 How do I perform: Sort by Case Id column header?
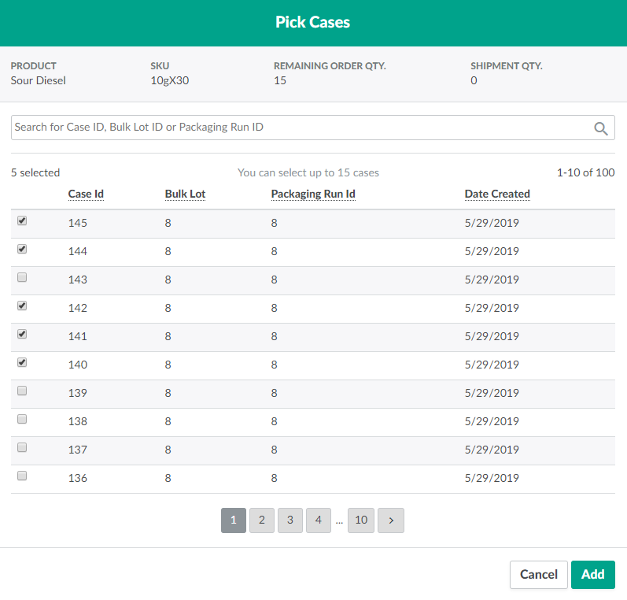pos(86,194)
